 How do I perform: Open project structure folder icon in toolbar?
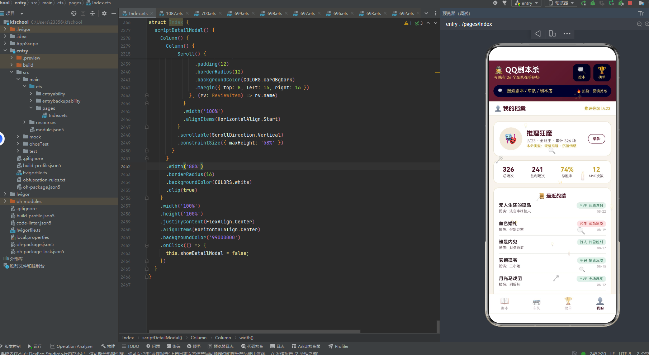point(642,3)
